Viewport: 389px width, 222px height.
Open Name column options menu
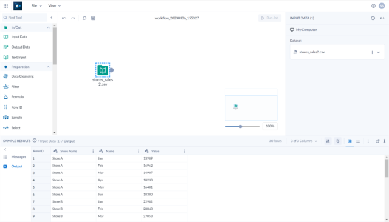[x=139, y=151]
